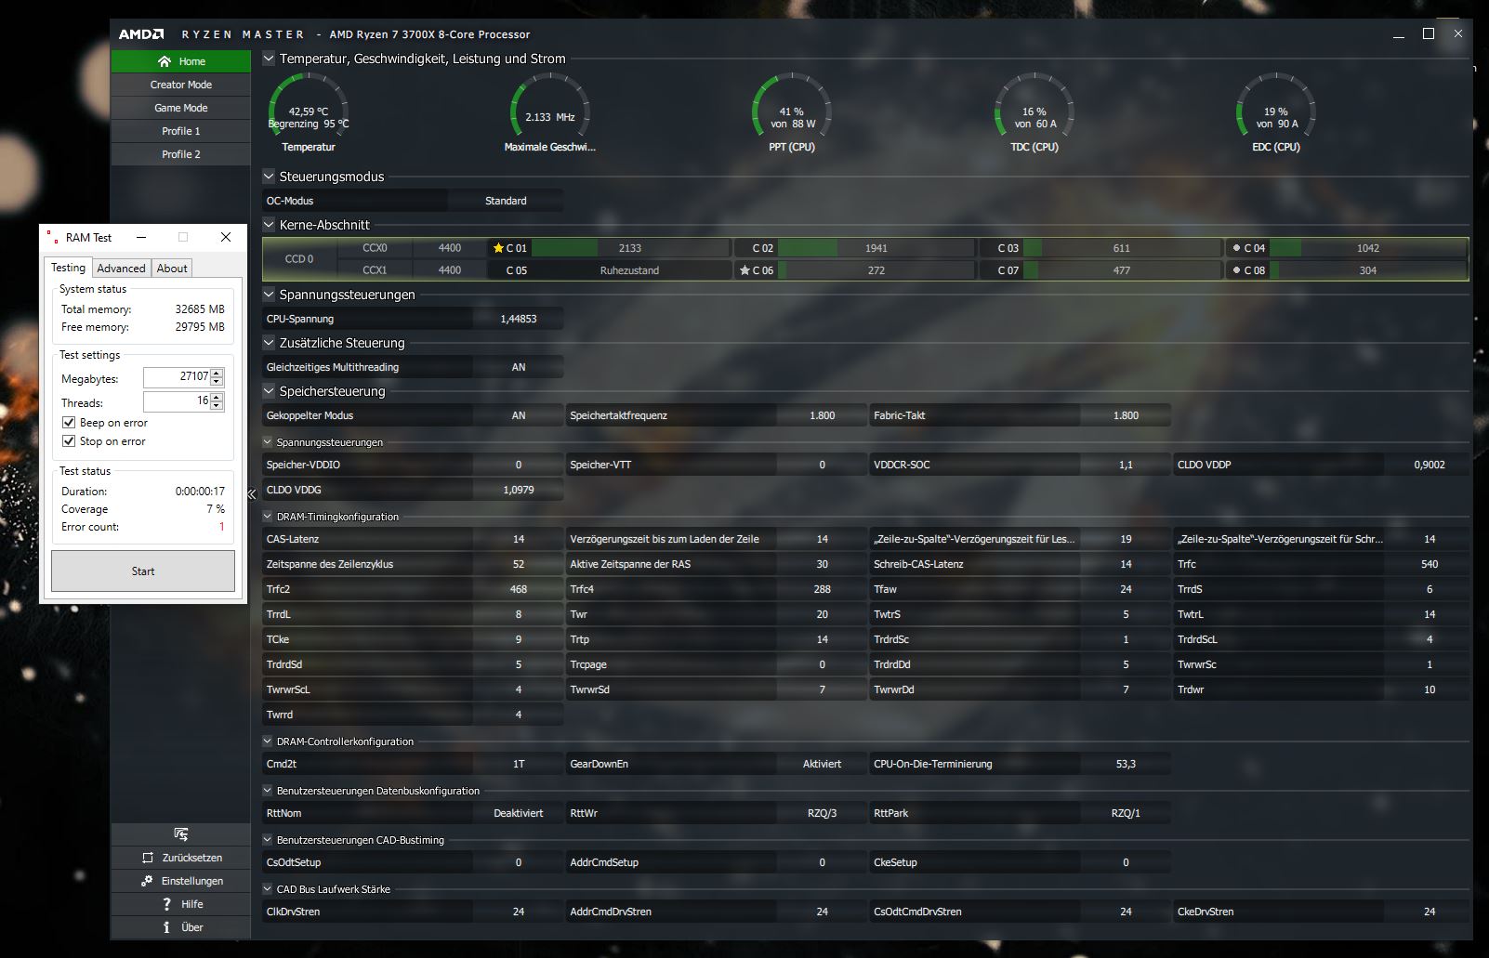Click the gold star on core C 01

[498, 248]
